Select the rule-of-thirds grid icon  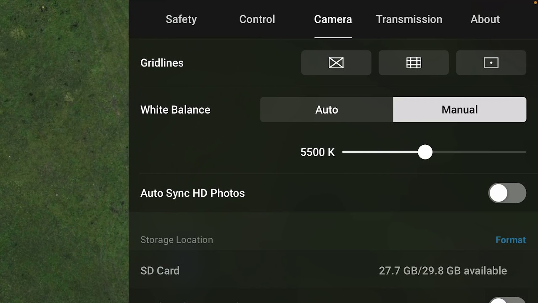click(414, 63)
